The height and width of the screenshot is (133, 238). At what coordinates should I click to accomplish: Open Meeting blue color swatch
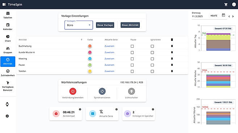(x=90, y=59)
